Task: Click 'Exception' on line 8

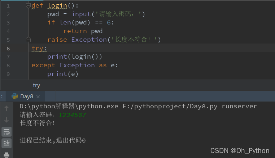Action: click(77, 66)
